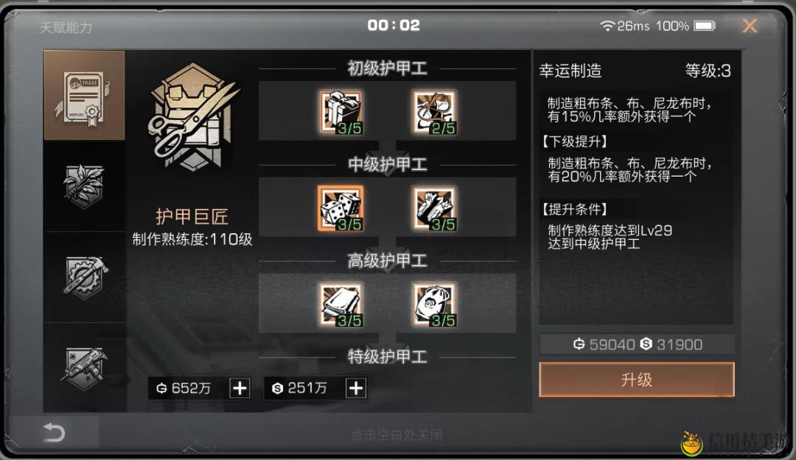796x460 pixels.
Task: Select the dice lucky crafting skill
Action: [x=341, y=208]
